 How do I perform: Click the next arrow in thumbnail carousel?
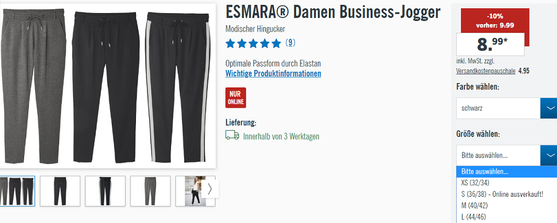click(x=209, y=189)
